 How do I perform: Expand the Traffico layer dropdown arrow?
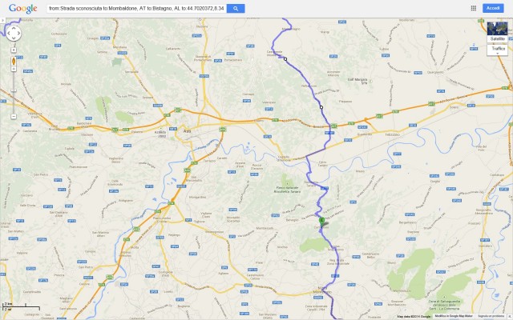click(x=498, y=54)
